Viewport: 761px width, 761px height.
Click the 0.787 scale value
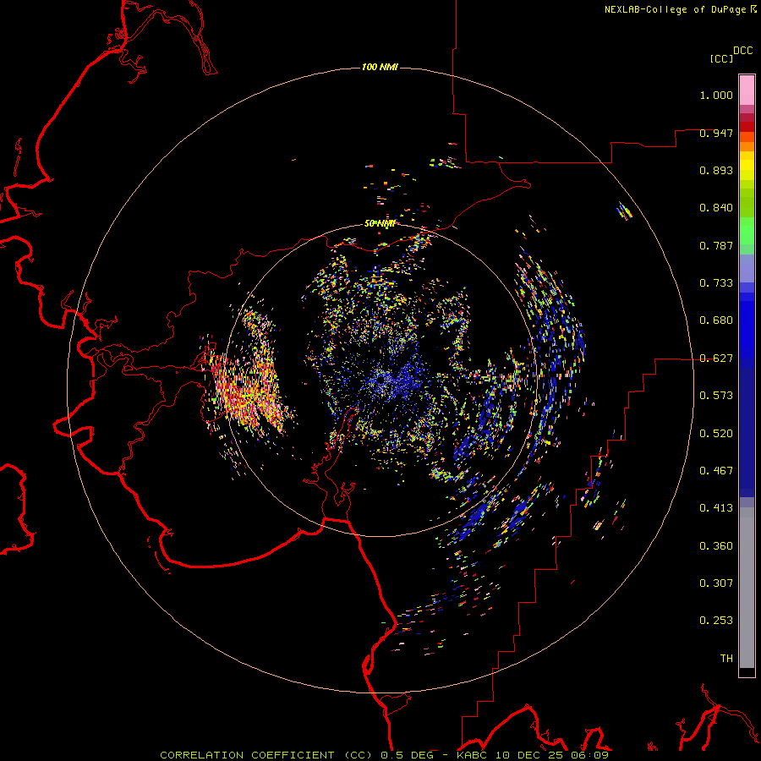click(x=716, y=245)
